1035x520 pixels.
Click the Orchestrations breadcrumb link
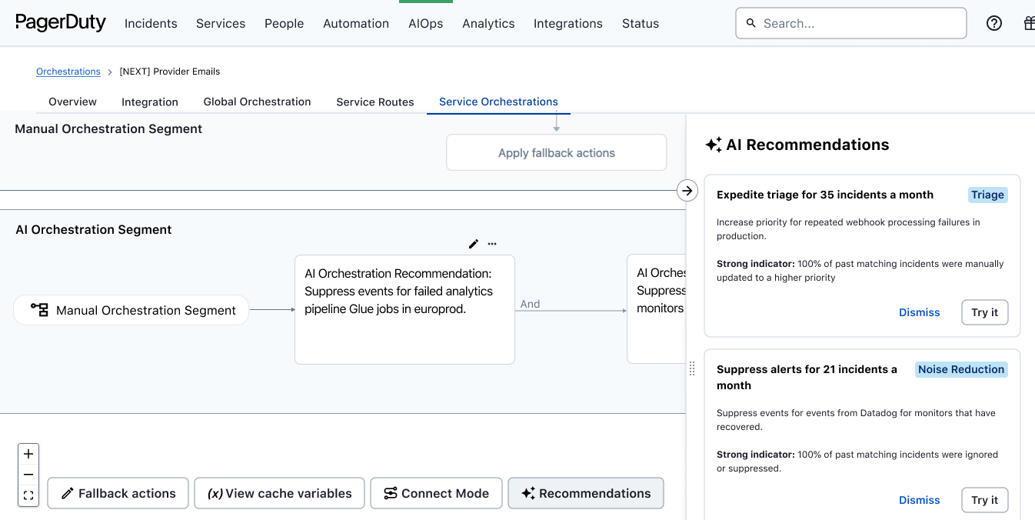68,72
